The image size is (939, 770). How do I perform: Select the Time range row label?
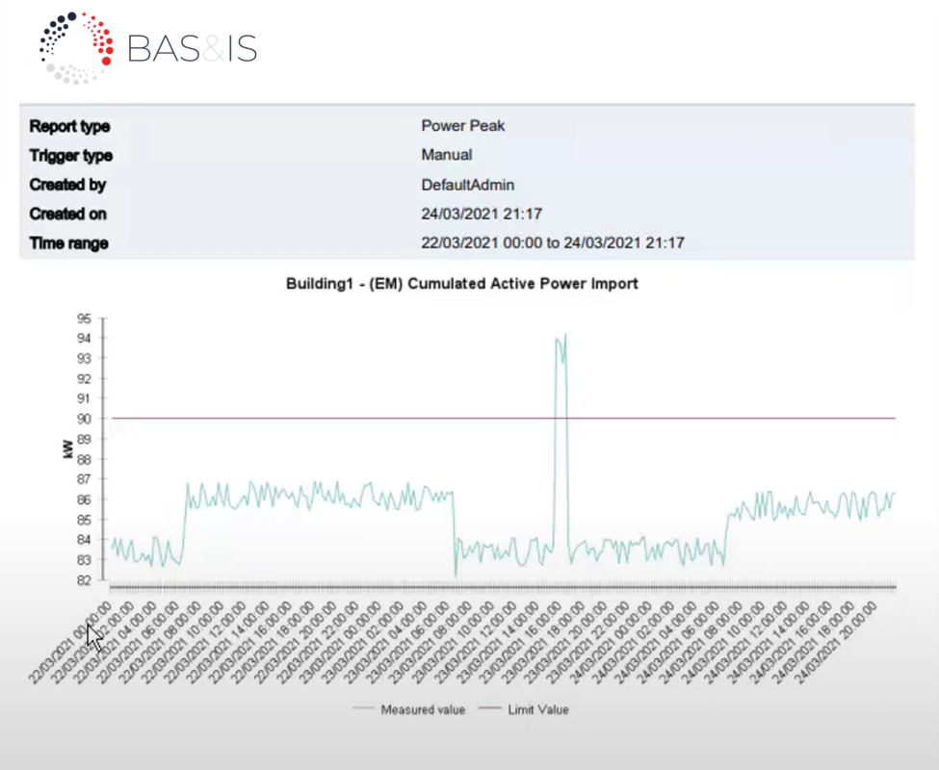coord(68,244)
